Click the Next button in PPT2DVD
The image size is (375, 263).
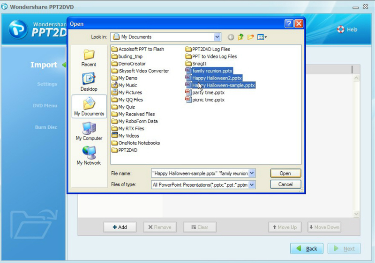344,248
